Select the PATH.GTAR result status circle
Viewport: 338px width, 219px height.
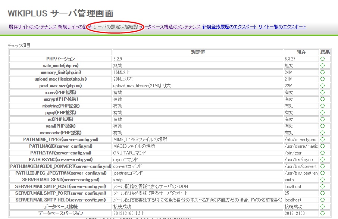tap(322, 153)
